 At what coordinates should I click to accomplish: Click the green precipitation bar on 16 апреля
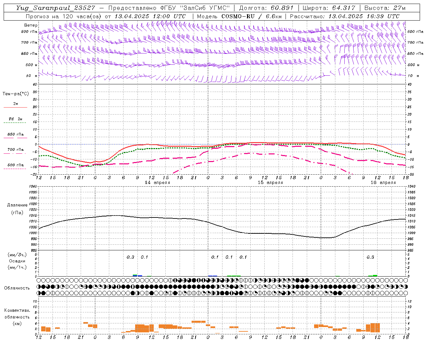[x=373, y=276]
